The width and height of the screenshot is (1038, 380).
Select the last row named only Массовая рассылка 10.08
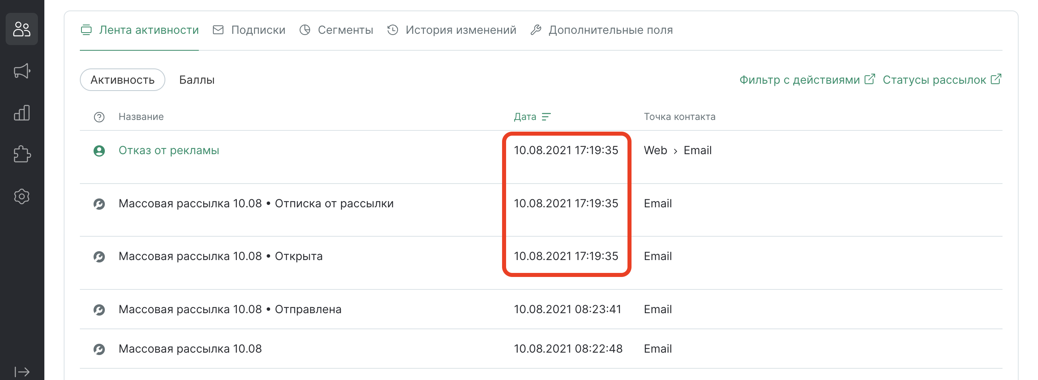click(x=541, y=349)
